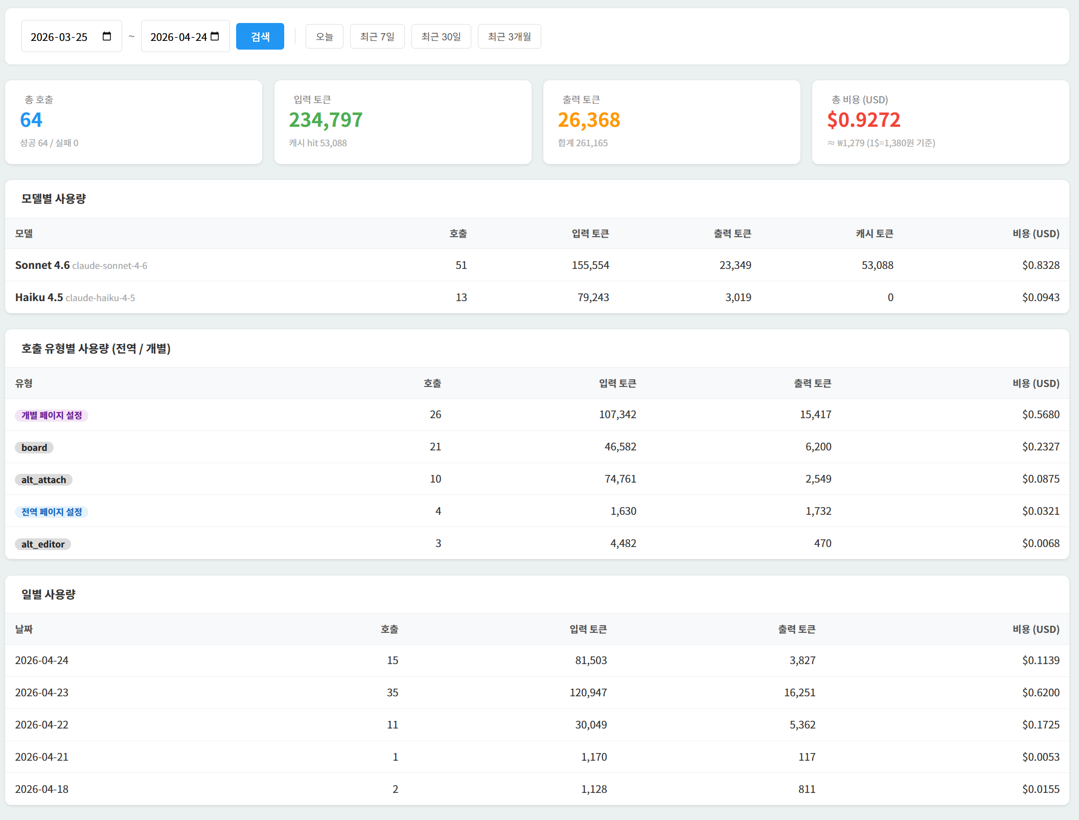Click the 총 비용 (USD) summary card
The image size is (1079, 820).
(940, 122)
